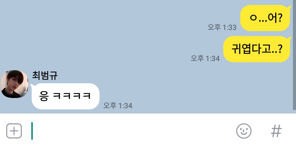Viewport: 296px width, 146px height.
Task: Focus the message input field
Action: 132,131
